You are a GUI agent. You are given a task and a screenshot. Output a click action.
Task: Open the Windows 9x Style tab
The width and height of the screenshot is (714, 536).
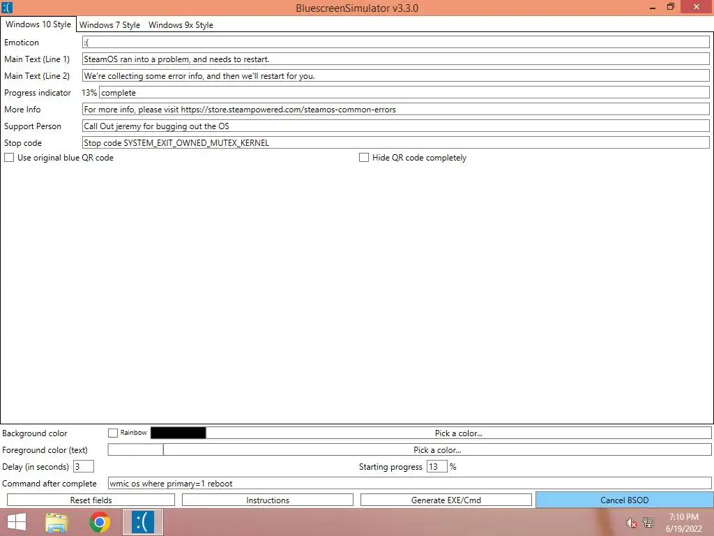coord(181,25)
